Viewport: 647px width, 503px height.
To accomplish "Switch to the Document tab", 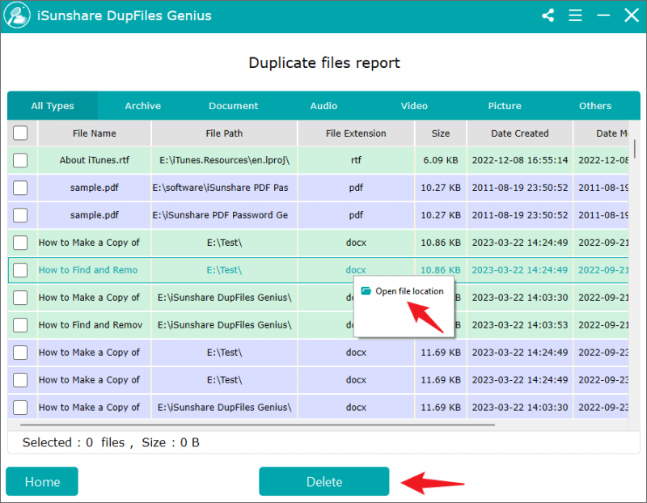I will (233, 105).
